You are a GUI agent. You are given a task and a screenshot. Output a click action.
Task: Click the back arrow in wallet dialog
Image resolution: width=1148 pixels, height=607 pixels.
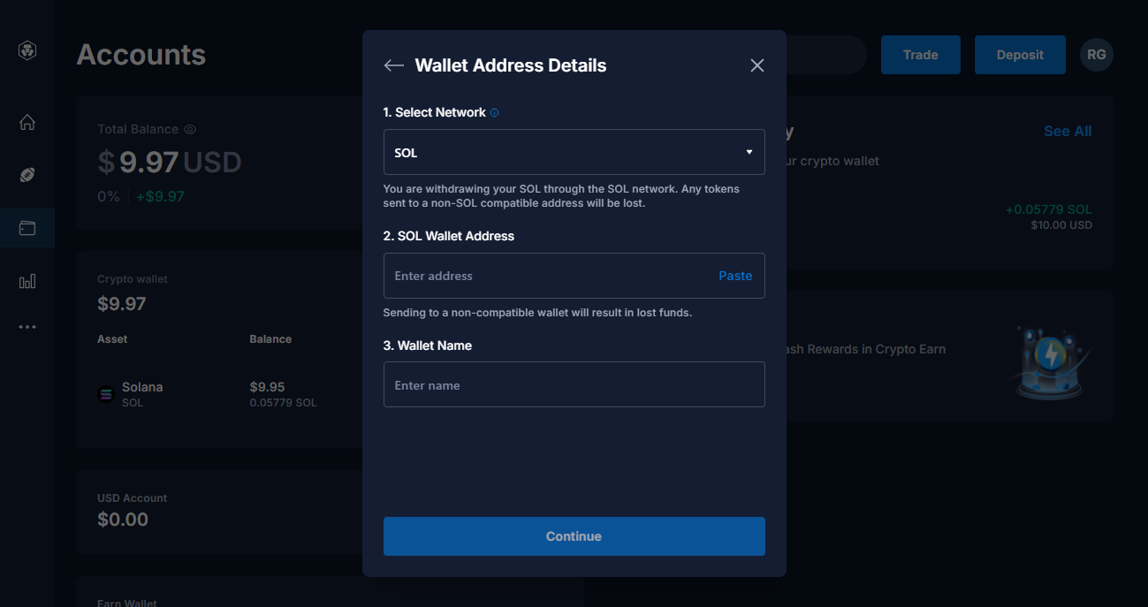pyautogui.click(x=394, y=65)
